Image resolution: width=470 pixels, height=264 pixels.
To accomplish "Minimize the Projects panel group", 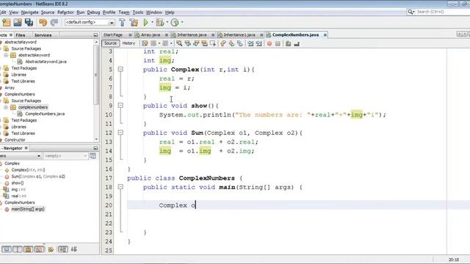I will tap(95, 35).
